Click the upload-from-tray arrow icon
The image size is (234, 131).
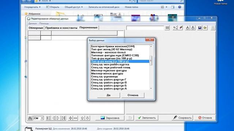point(193,28)
